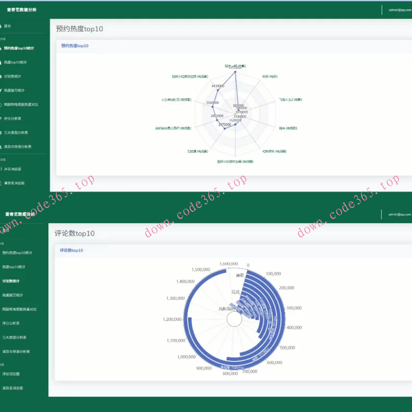Select 热度top10统计 in the lower sidebar
The image size is (412, 412).
(x=15, y=267)
